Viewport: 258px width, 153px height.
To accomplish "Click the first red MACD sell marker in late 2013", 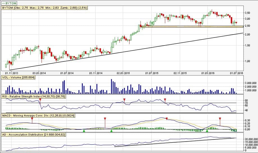I will coord(32,119).
